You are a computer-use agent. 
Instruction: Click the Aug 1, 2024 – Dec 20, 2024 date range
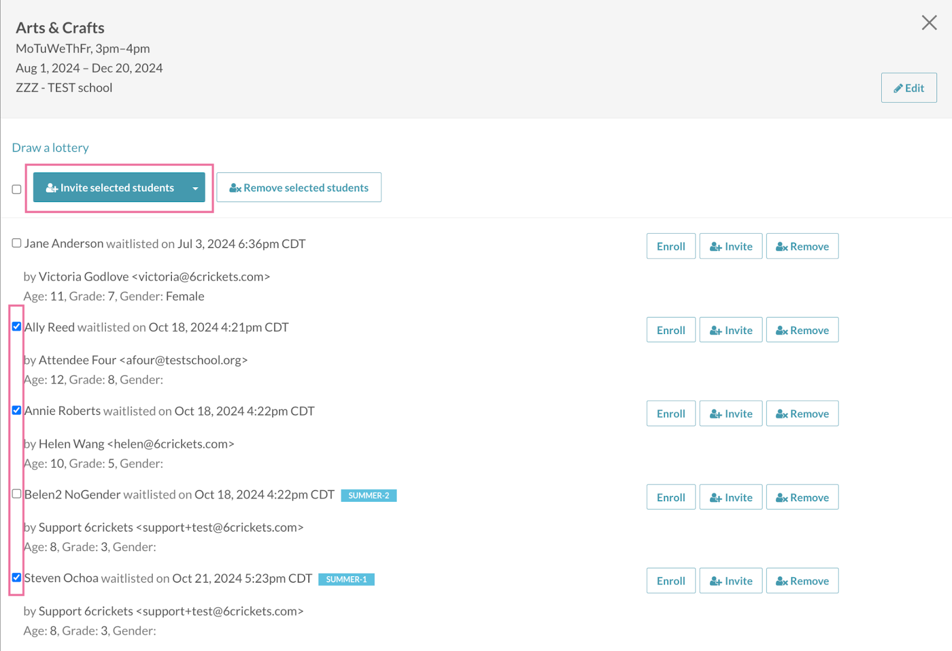[89, 68]
